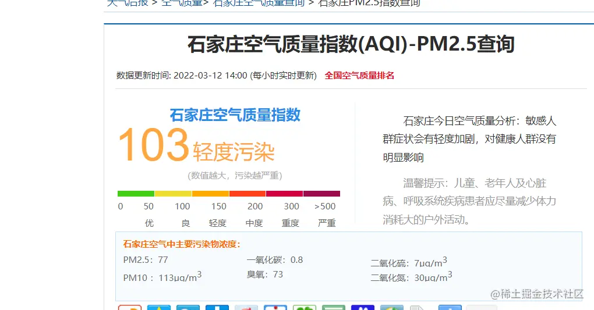The height and width of the screenshot is (310, 594).
Task: Click the update time 2022-03-12 14:00
Action: [210, 76]
